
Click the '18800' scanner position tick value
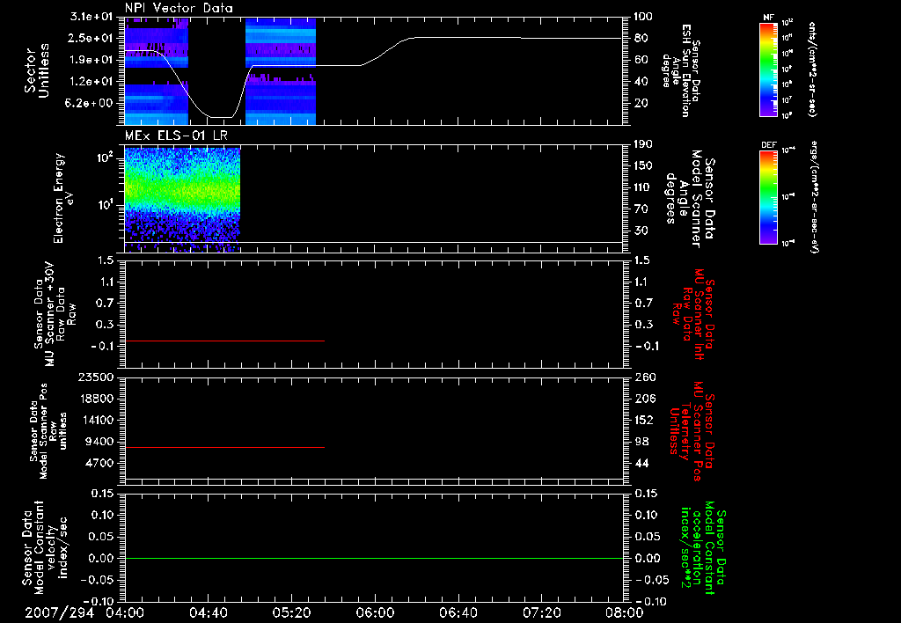(95, 399)
